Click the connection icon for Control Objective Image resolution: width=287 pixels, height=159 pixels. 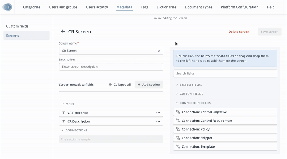click(178, 112)
